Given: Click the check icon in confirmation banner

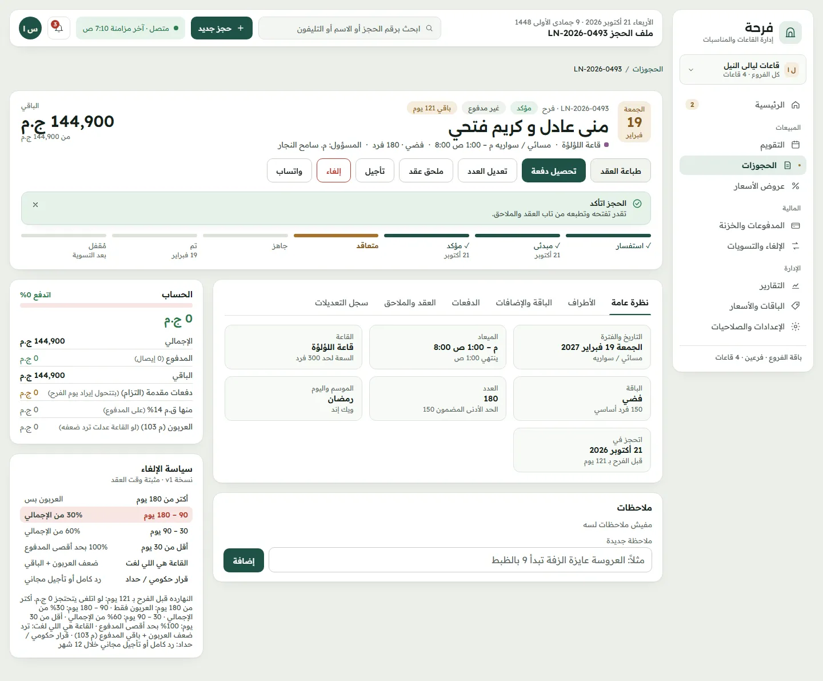Looking at the screenshot, I should [637, 203].
